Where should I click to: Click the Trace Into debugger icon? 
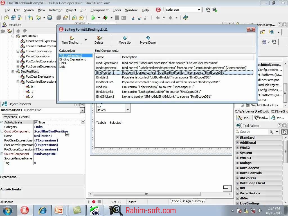(x=133, y=18)
